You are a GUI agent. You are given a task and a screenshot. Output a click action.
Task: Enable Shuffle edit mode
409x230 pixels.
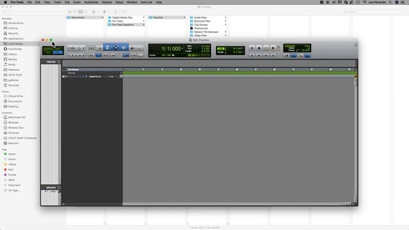[x=48, y=49]
